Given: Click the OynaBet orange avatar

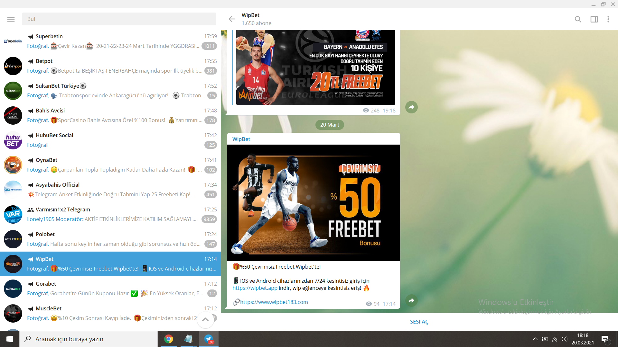Looking at the screenshot, I should pos(13,165).
